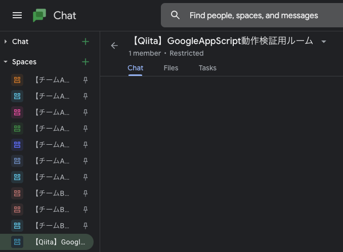343x252 pixels.
Task: Open the main menu hamburger icon
Action: [17, 15]
